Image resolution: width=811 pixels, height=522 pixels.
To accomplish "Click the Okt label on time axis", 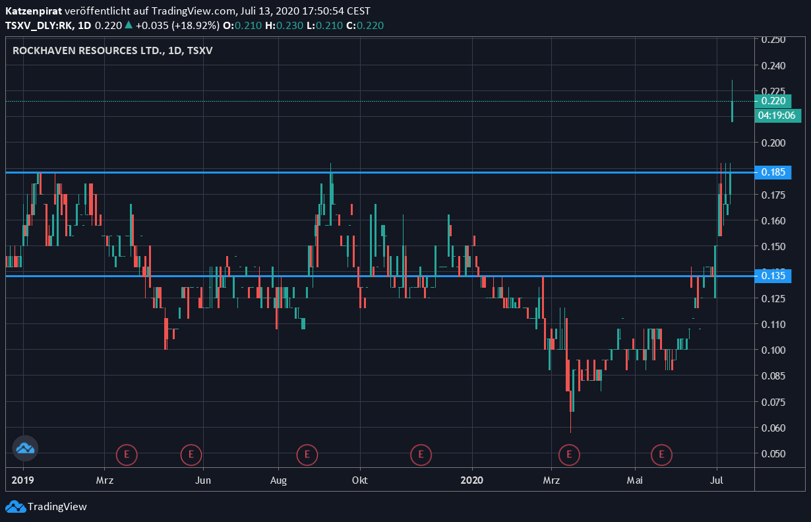I will click(x=359, y=480).
